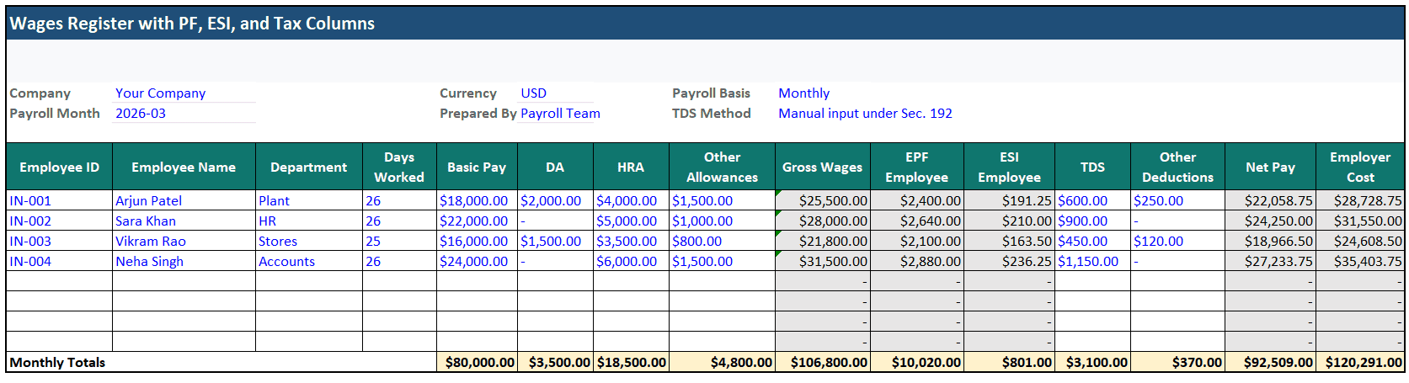Click the 'ESI Employee' column header
Screen dimensions: 1409x383
1009,167
